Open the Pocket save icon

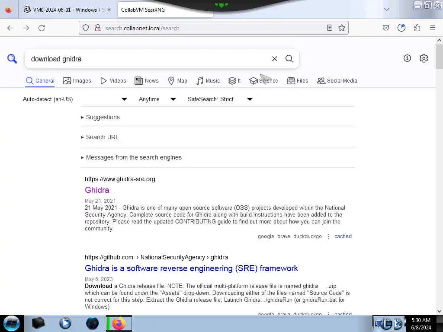386,28
